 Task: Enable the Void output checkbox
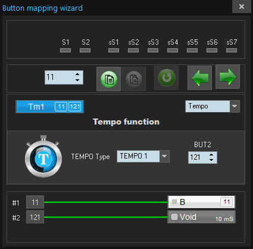tap(174, 217)
